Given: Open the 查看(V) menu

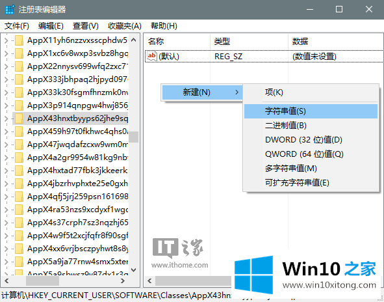Looking at the screenshot, I should point(86,26).
